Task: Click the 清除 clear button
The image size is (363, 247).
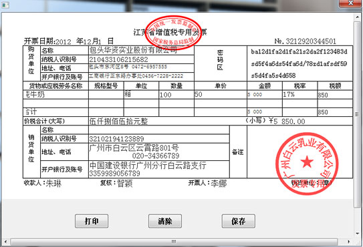Action: (x=165, y=221)
